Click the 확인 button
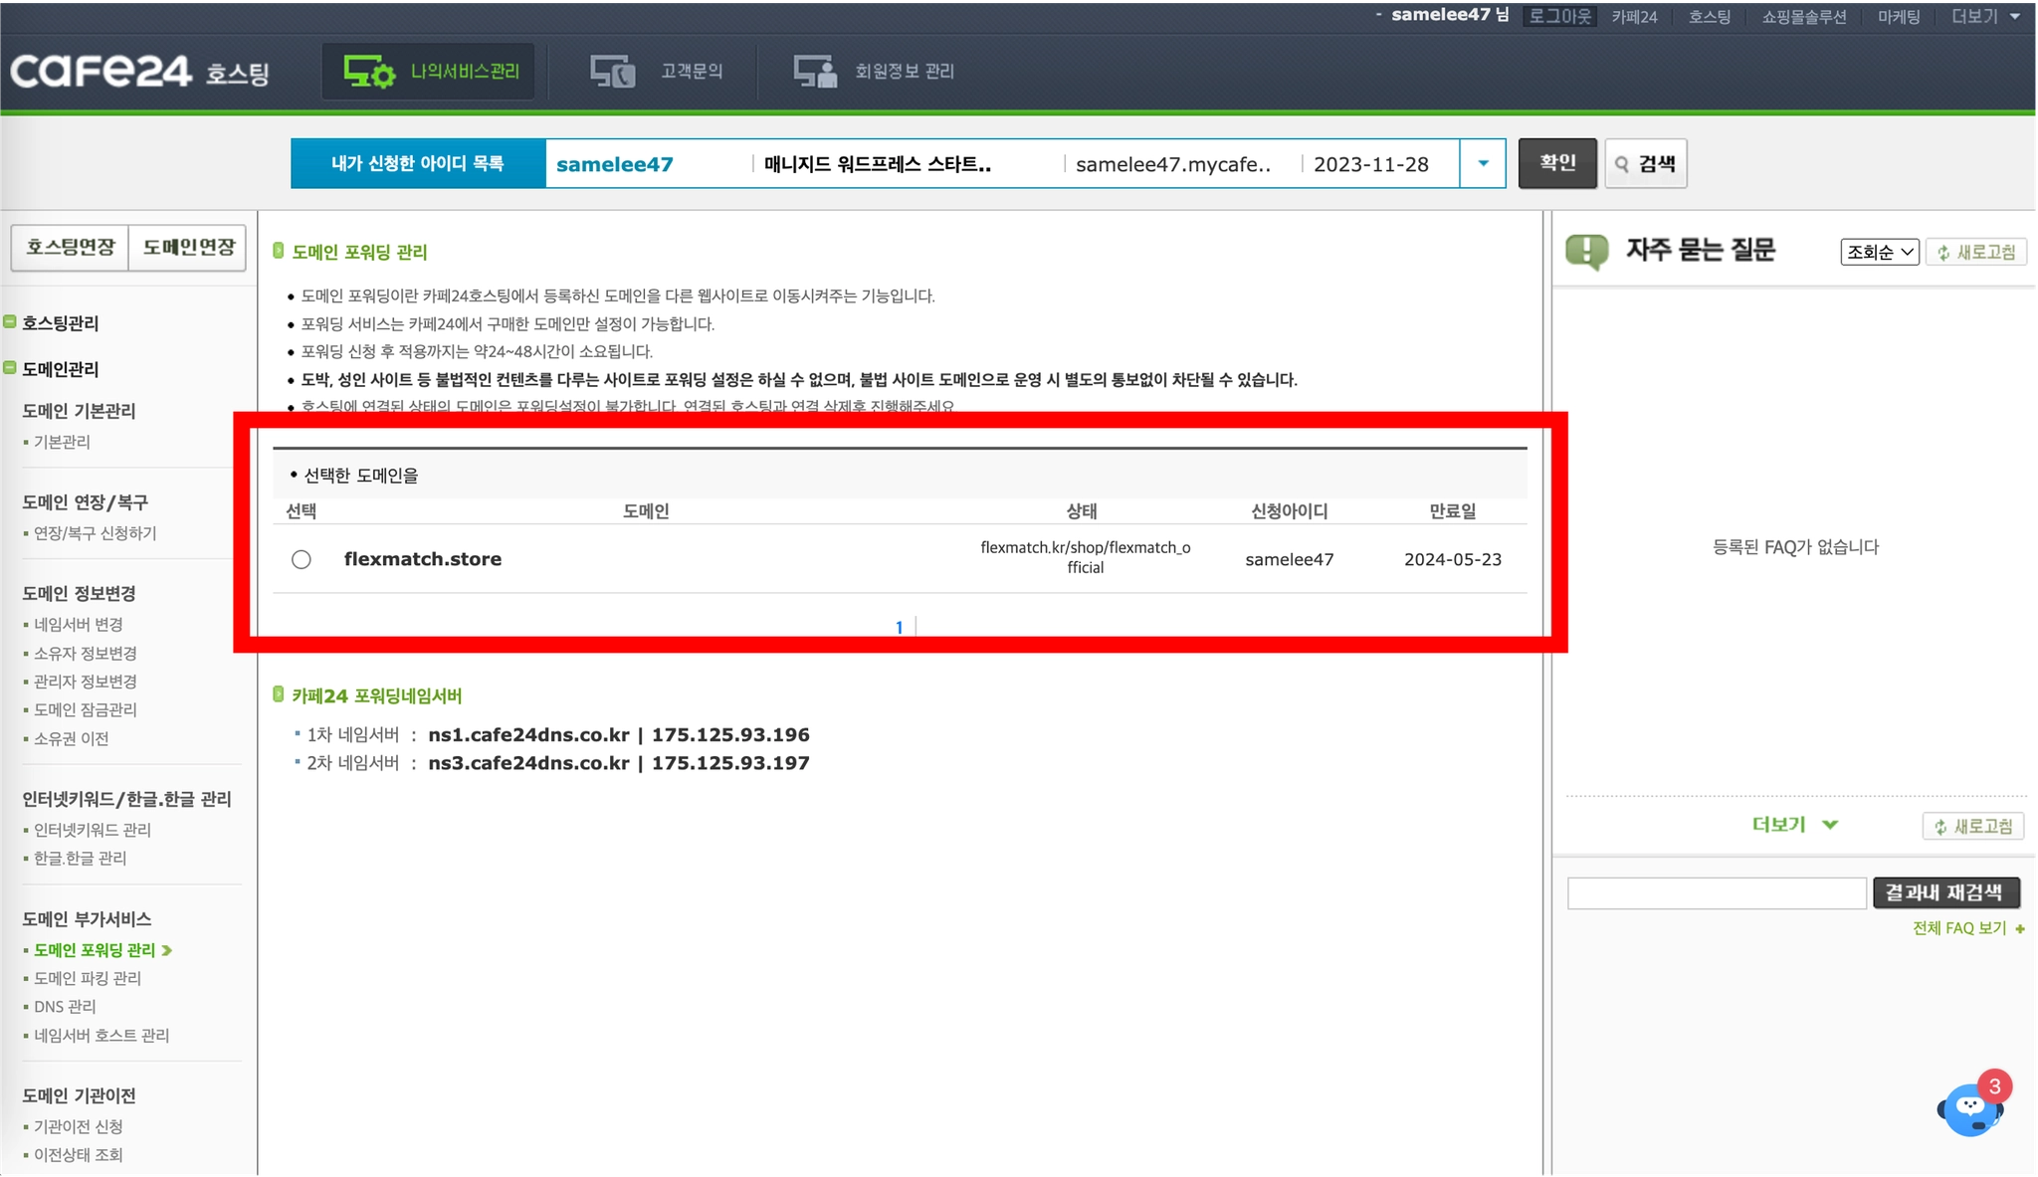 1557,164
